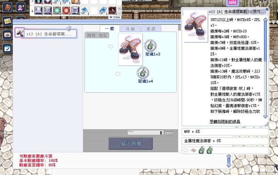Click the item description title +13 [A] 生命循環戰靴II
Image resolution: width=278 pixels, height=175 pixels.
coord(238,12)
